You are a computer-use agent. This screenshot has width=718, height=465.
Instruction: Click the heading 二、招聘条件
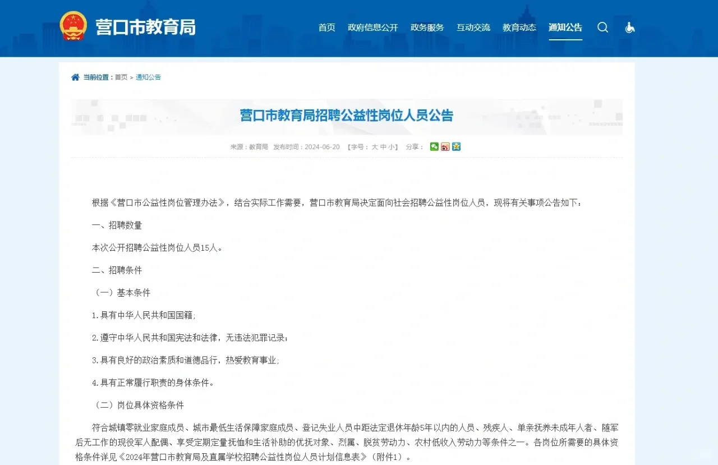point(117,270)
